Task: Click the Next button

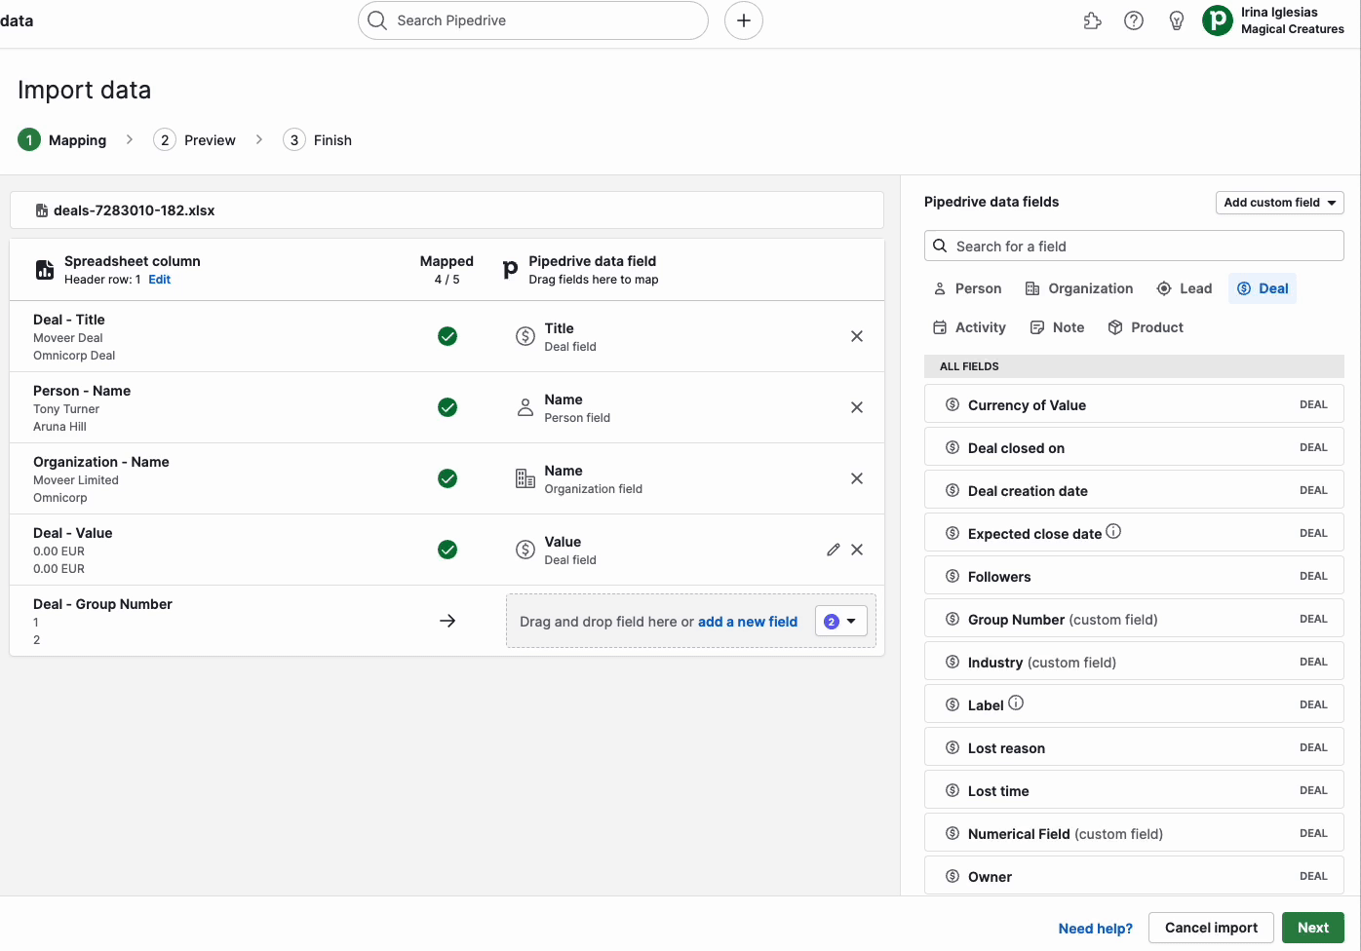Action: click(x=1312, y=927)
